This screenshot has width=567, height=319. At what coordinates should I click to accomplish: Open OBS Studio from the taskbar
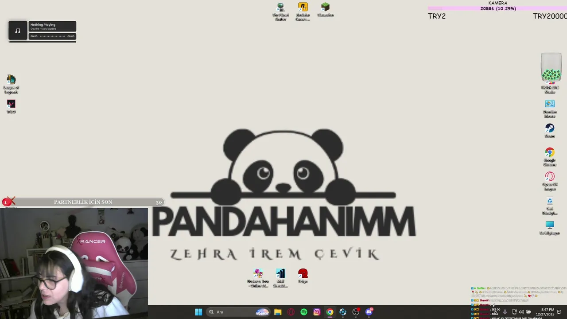(x=356, y=312)
